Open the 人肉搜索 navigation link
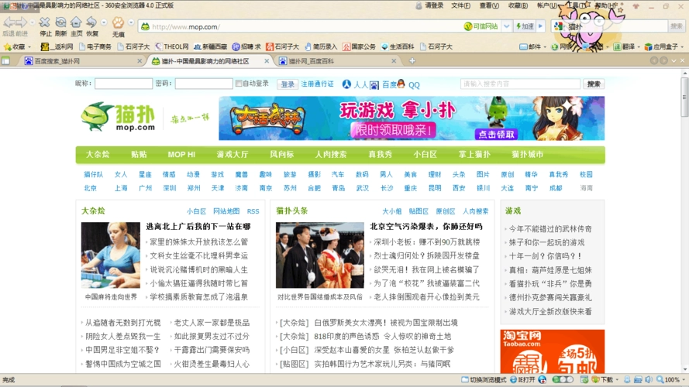Image resolution: width=689 pixels, height=387 pixels. click(331, 155)
